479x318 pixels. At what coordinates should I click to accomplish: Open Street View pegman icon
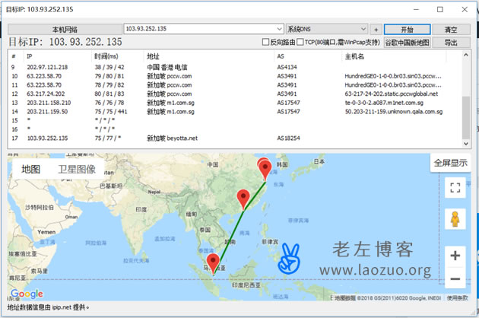[x=455, y=219]
